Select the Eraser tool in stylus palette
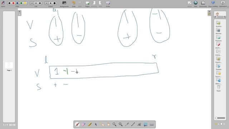The height and width of the screenshot is (129, 229). pos(83,124)
